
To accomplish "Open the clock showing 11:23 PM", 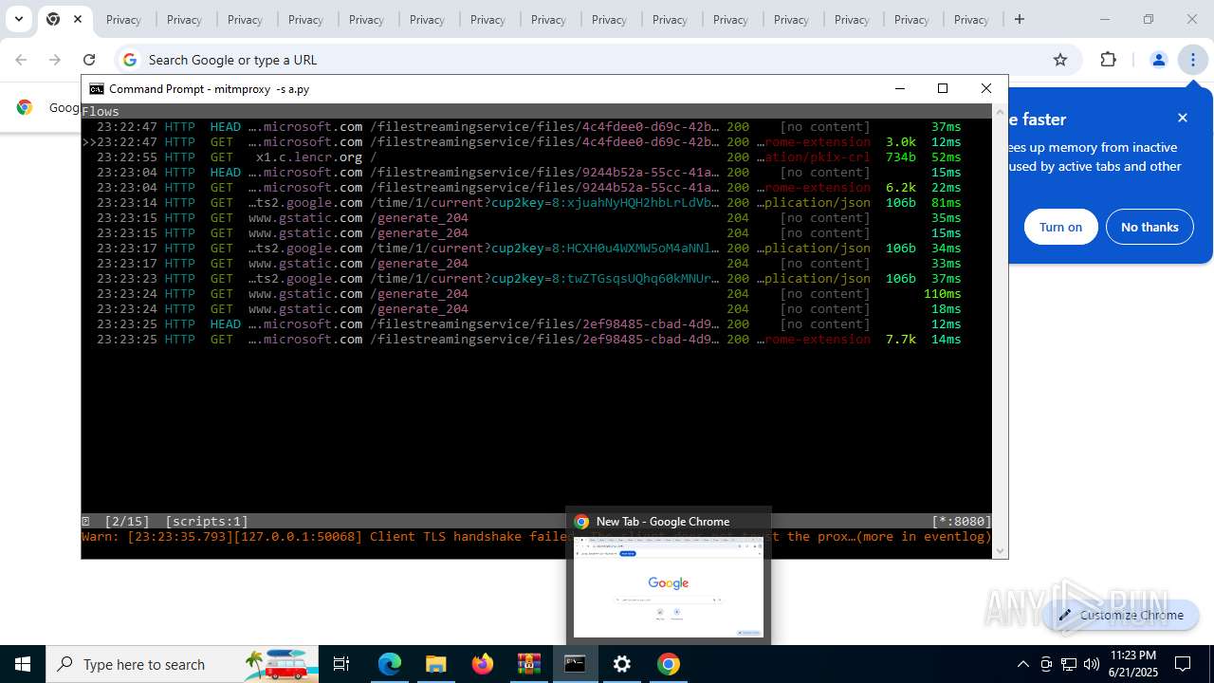I will (1132, 664).
